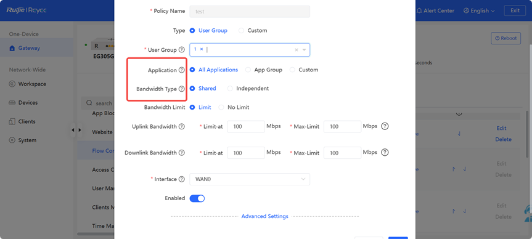This screenshot has height=239, width=532.
Task: Select the Custom type radio button
Action: tap(241, 31)
